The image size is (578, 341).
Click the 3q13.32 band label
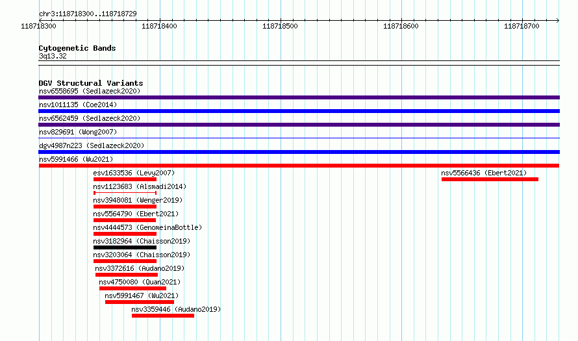[x=53, y=56]
